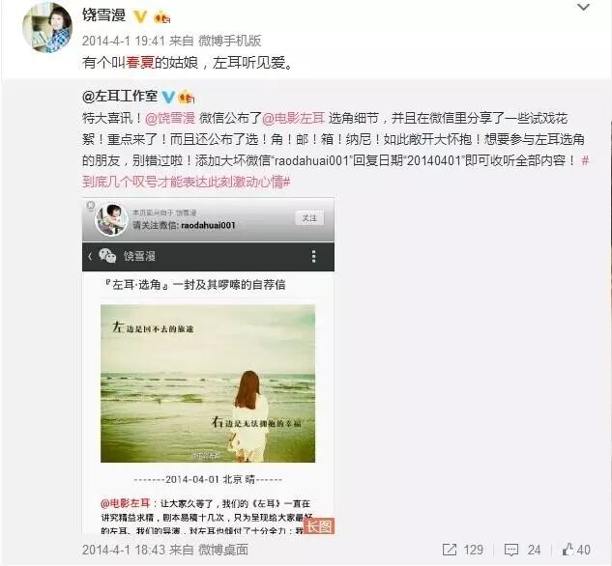
Task: Click the repost icon with count 129
Action: [450, 550]
